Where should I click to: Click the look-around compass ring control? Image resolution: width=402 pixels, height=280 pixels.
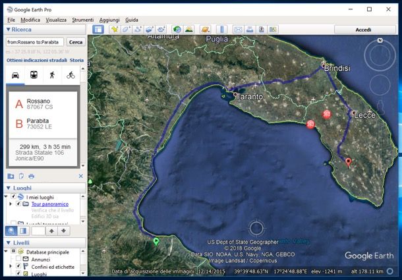tap(380, 55)
